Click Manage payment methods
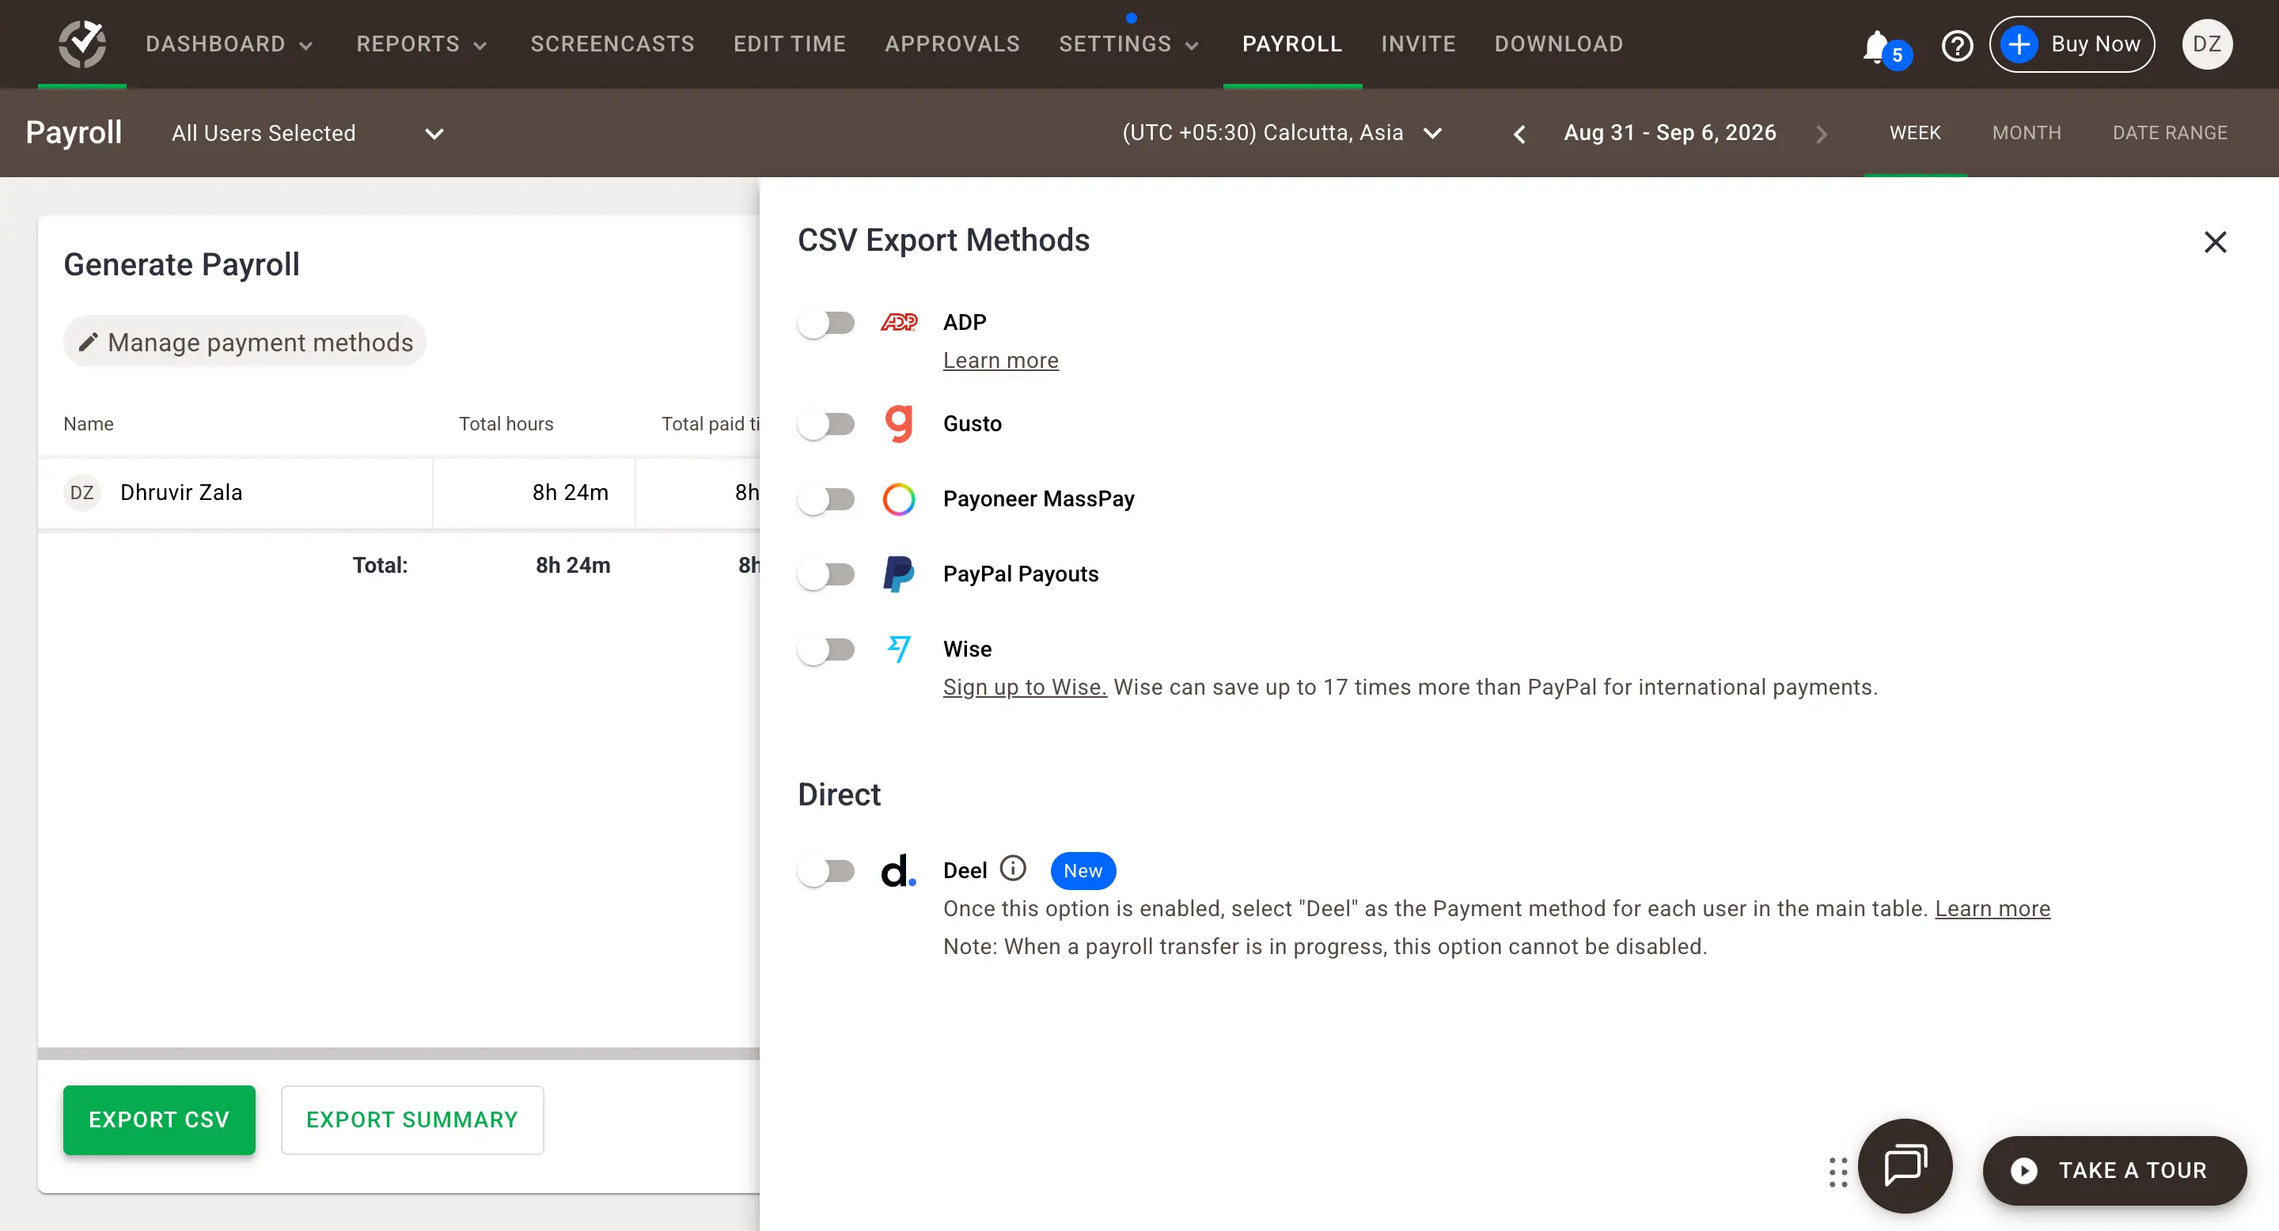 tap(245, 343)
